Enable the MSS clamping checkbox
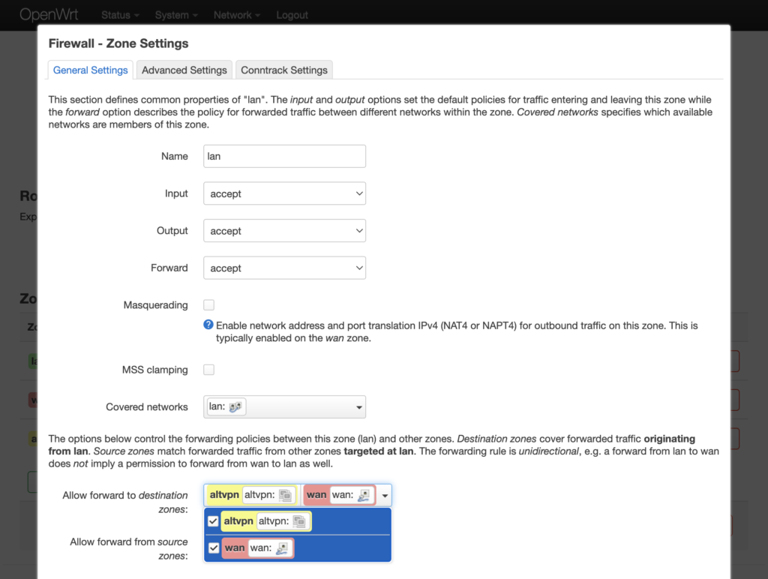 209,370
